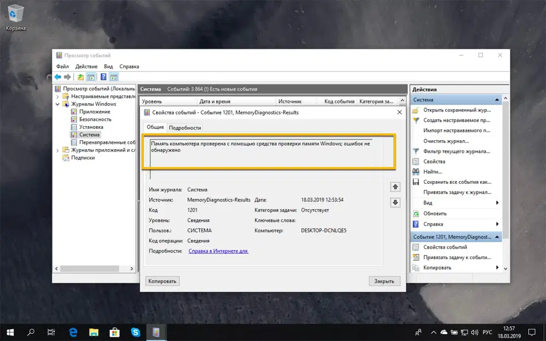Click the Back arrow in the toolbar
The image size is (546, 341).
(58, 77)
